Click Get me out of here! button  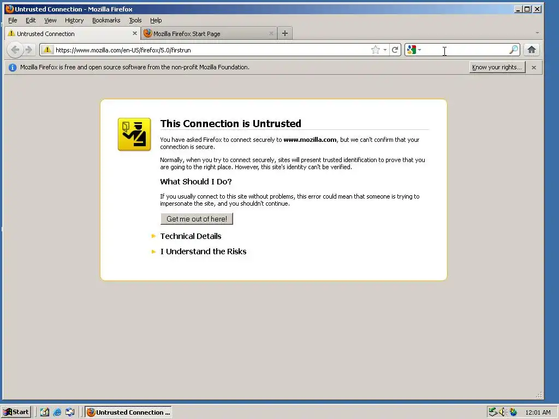(x=197, y=219)
